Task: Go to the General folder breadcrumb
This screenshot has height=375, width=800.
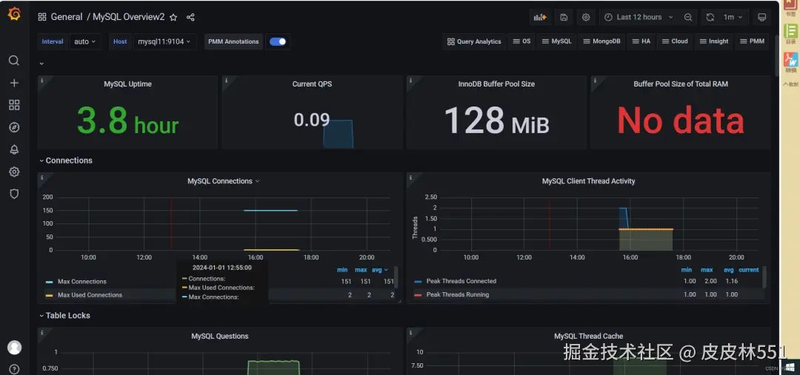Action: tap(67, 17)
